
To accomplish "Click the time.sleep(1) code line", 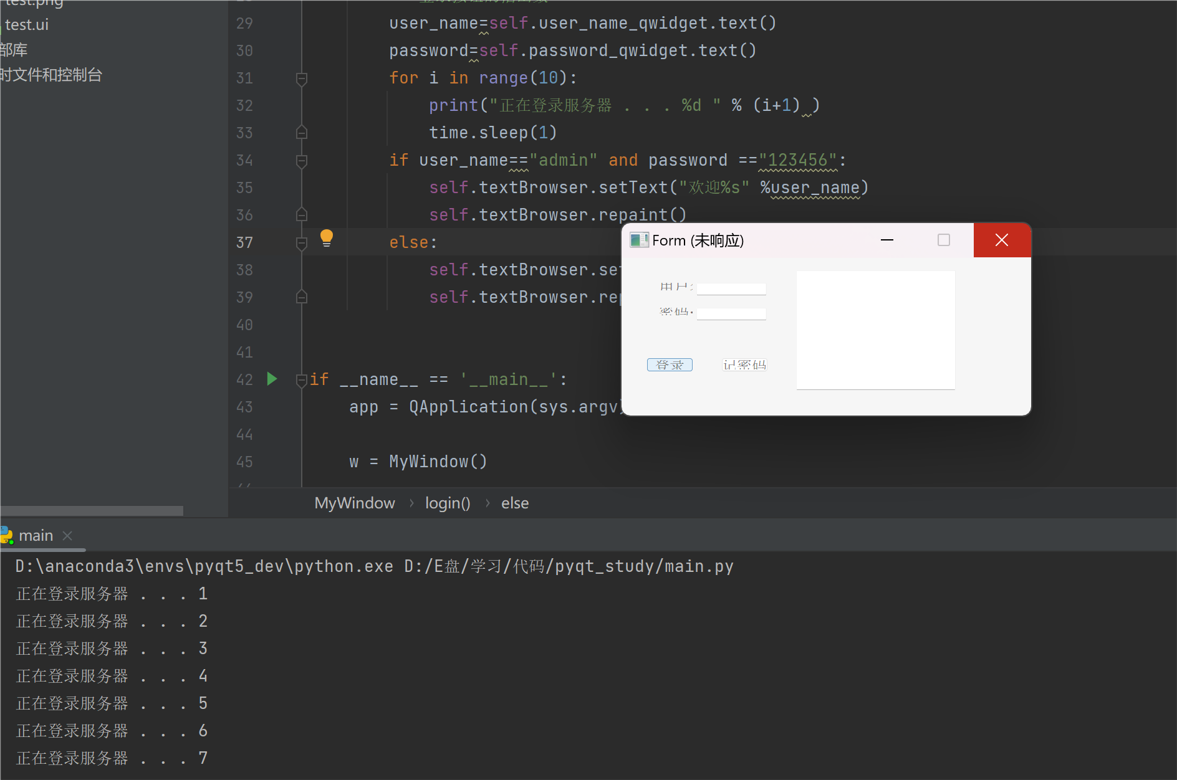I will (492, 133).
